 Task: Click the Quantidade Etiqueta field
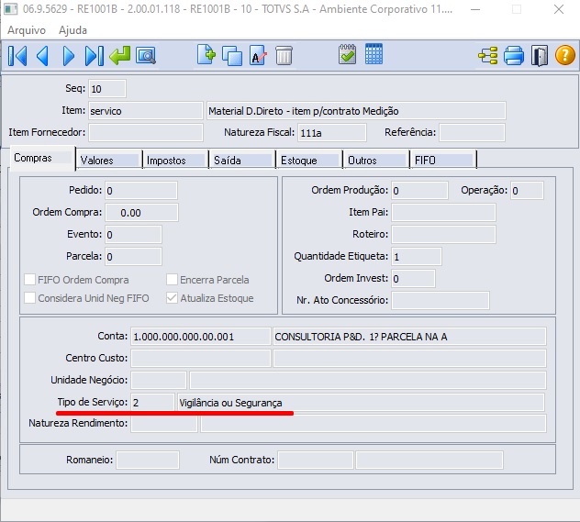point(417,256)
